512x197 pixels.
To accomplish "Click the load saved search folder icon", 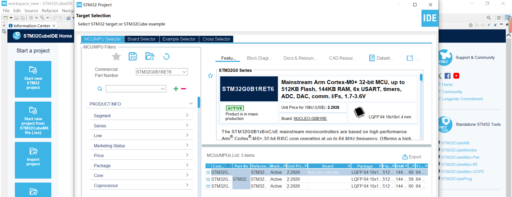I will pos(150,56).
